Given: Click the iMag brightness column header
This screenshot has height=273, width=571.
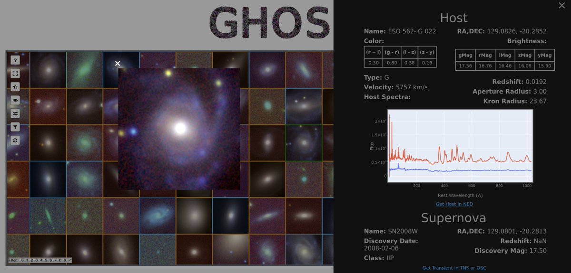Looking at the screenshot, I should click(504, 55).
